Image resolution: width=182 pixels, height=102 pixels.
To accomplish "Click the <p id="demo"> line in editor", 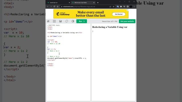I will [54, 36].
